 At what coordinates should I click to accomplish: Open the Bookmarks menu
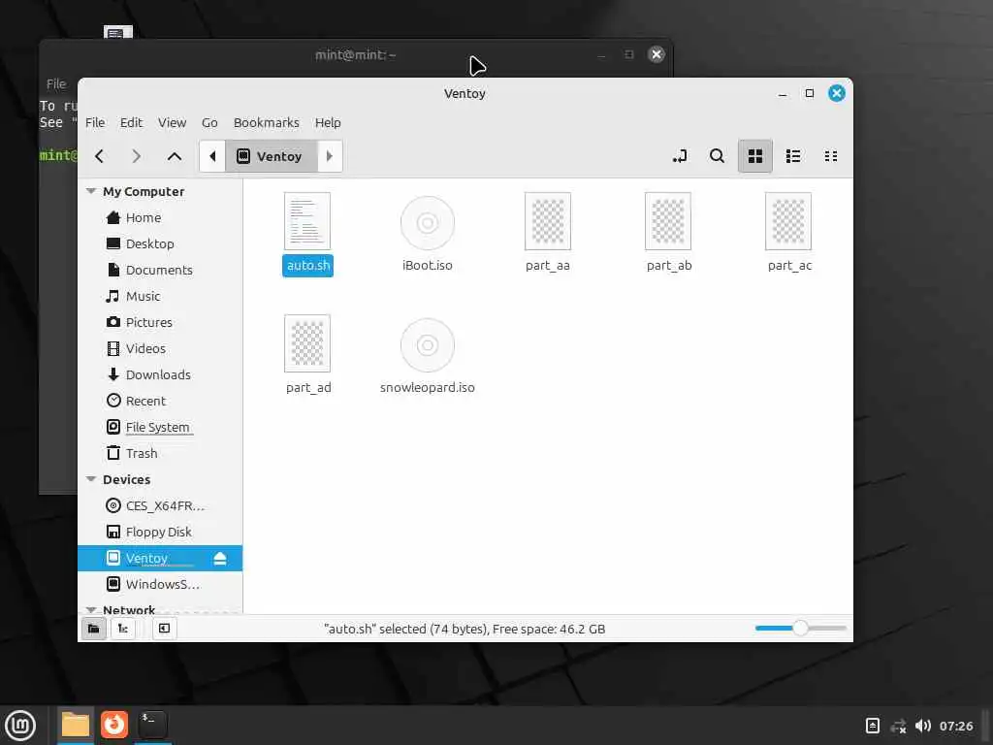(x=266, y=123)
